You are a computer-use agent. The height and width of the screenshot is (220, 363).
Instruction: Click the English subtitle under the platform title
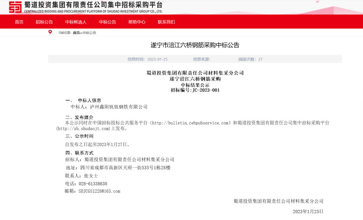[93, 11]
